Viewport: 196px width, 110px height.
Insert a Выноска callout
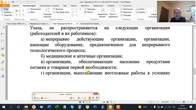pos(58,9)
